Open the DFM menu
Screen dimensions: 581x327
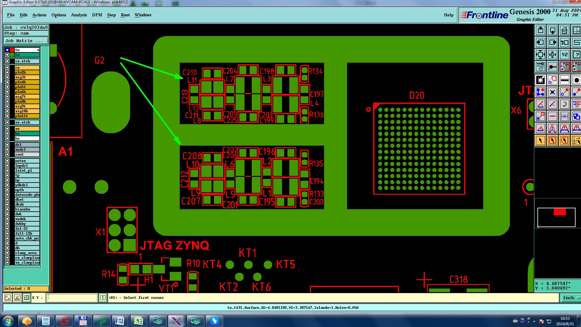tap(97, 15)
